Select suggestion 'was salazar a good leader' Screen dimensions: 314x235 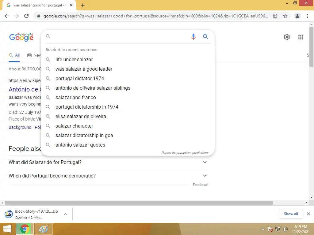(128, 69)
